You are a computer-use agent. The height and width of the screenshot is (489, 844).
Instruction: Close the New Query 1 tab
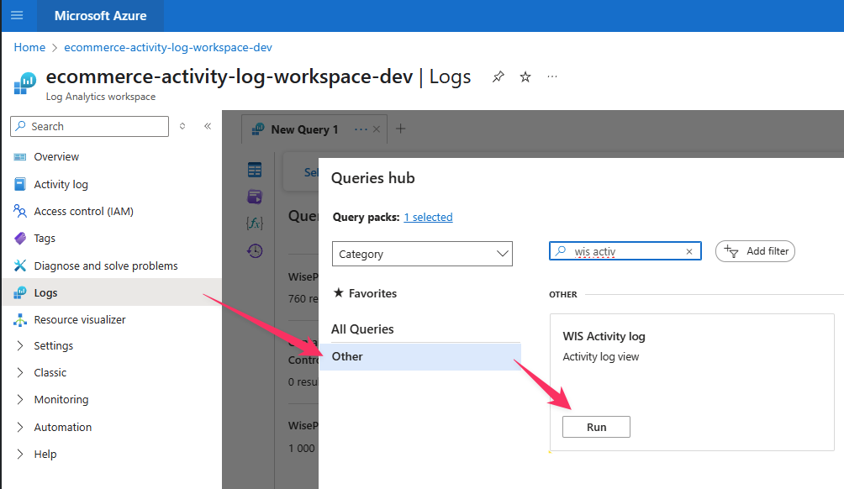tap(377, 129)
